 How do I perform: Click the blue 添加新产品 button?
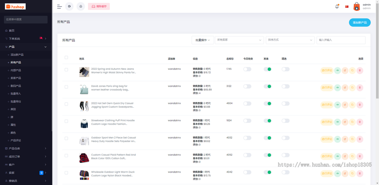[x=360, y=23]
